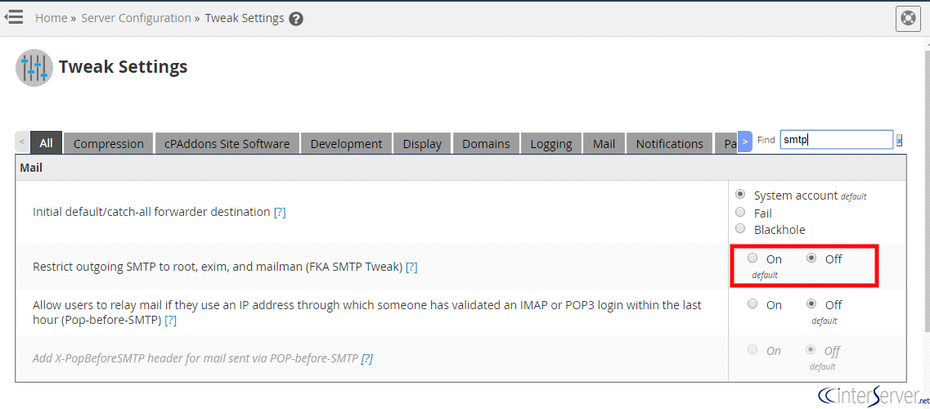Show previous tabs with left arrow
930x409 pixels.
[x=22, y=142]
